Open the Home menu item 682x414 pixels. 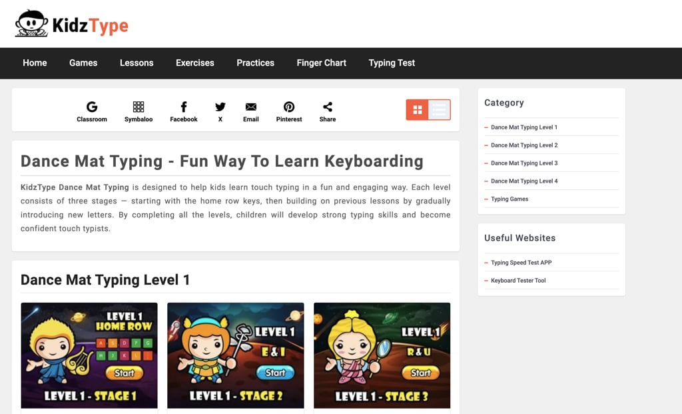35,63
